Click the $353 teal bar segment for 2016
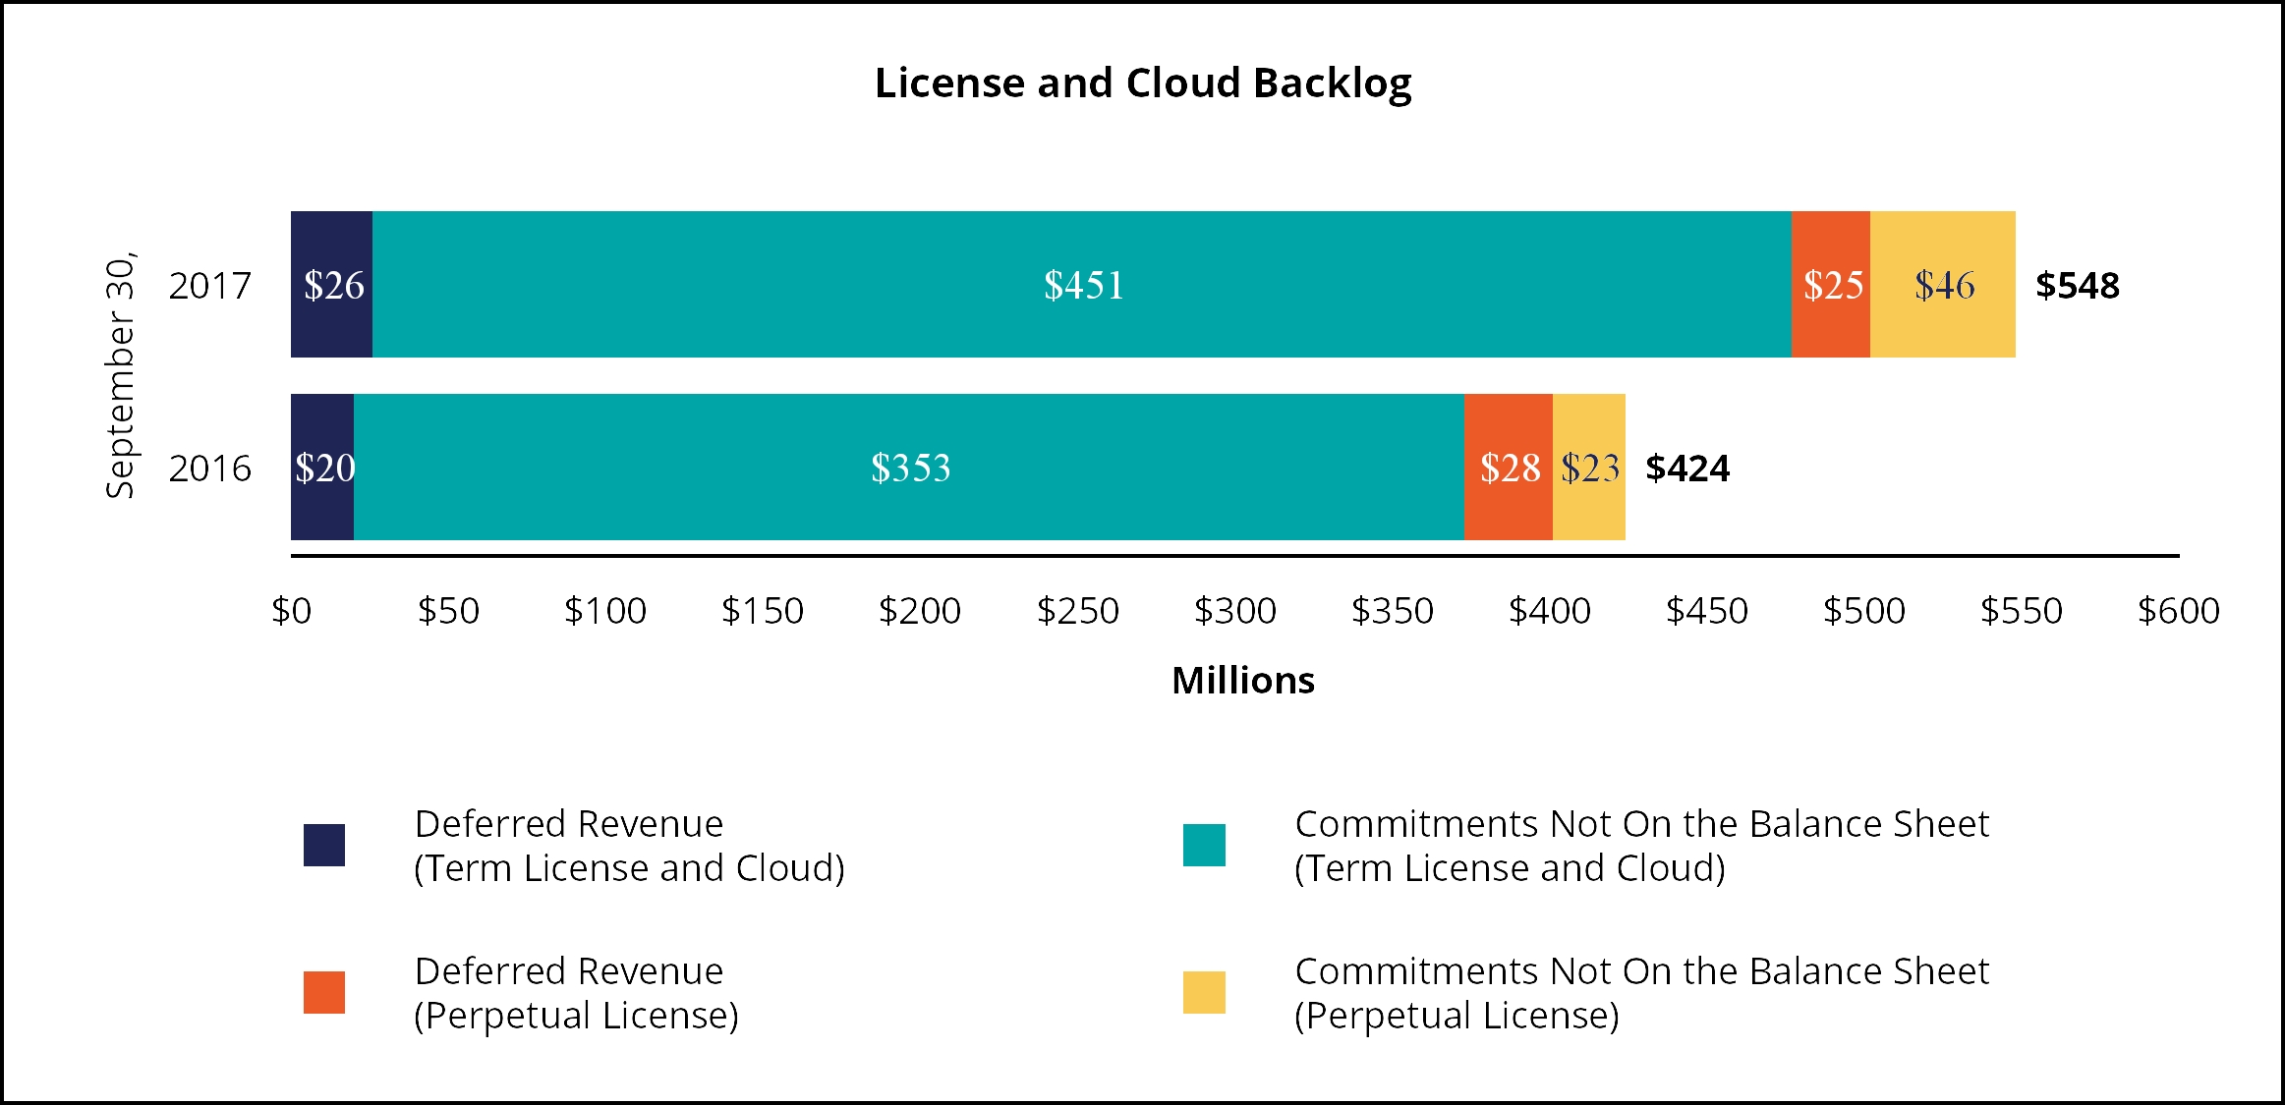 909,468
